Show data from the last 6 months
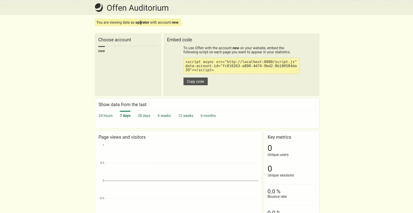The height and width of the screenshot is (213, 413). tap(208, 116)
